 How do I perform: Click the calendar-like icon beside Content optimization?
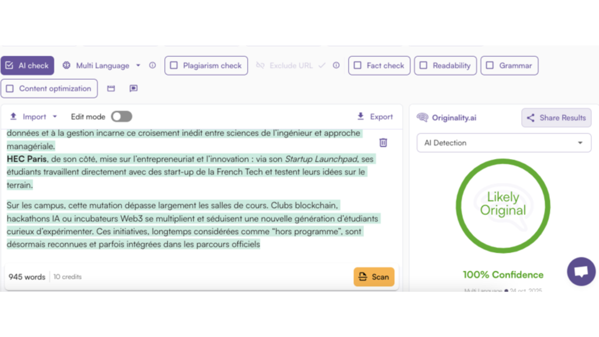pyautogui.click(x=111, y=89)
